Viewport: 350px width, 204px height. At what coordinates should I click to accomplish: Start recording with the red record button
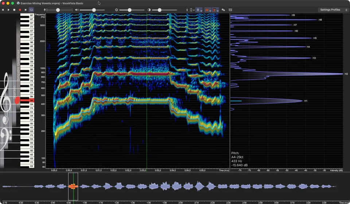[20, 10]
